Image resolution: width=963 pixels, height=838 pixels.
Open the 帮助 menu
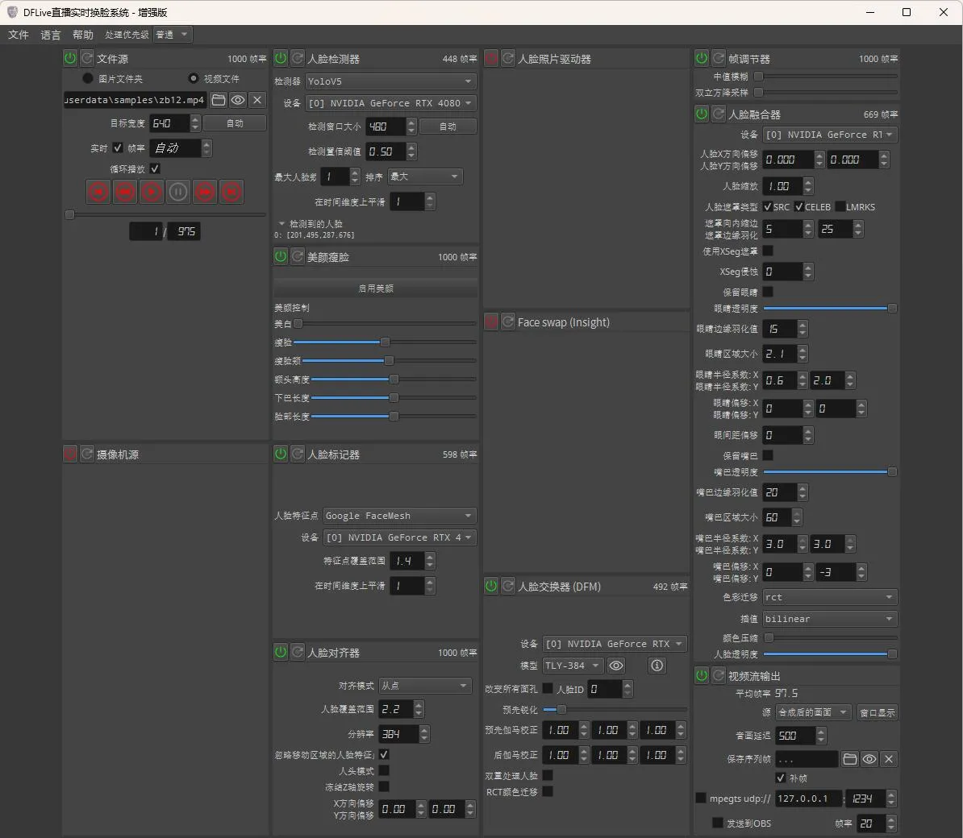pyautogui.click(x=82, y=34)
